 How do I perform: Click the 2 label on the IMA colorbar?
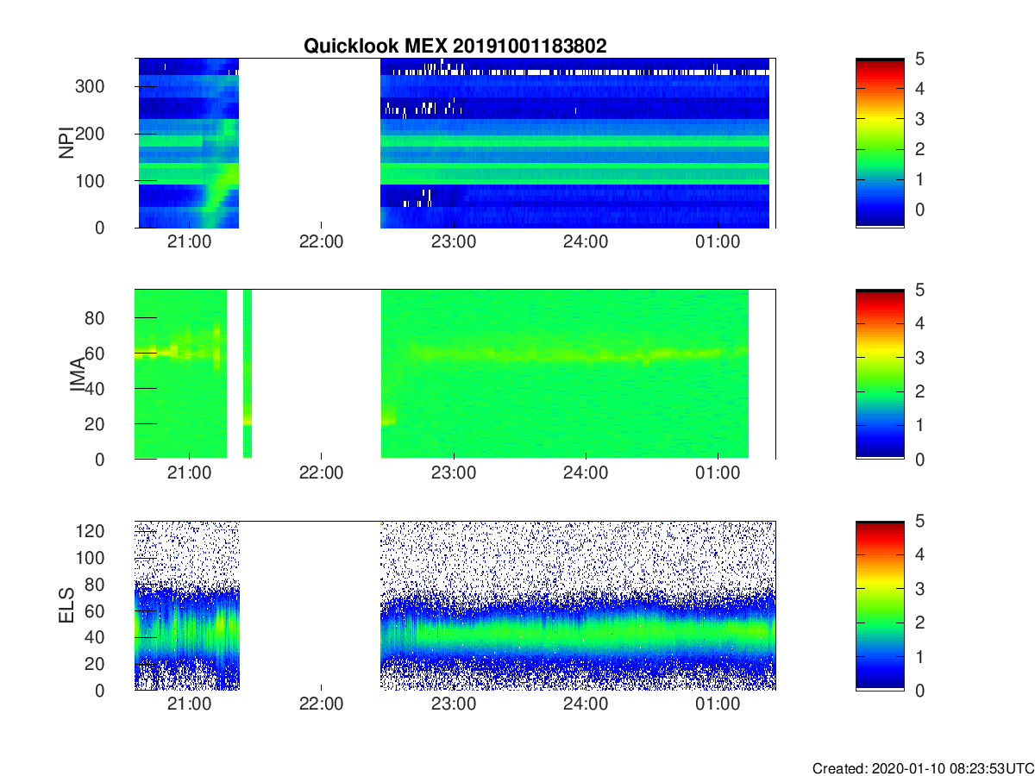tap(919, 391)
